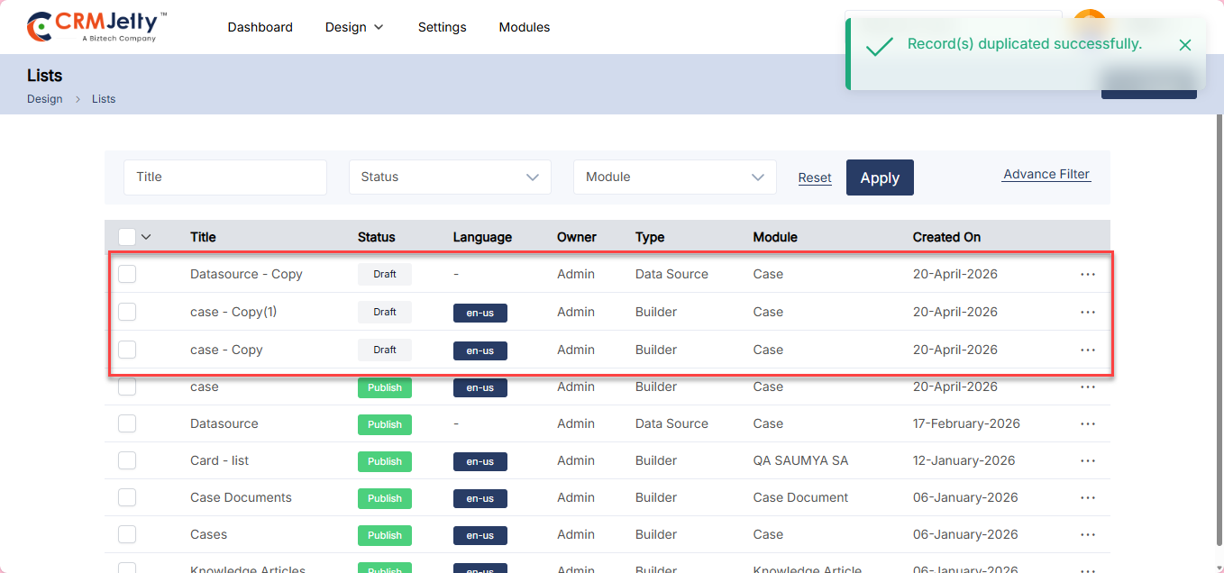
Task: Expand the Module filter dropdown
Action: (x=674, y=177)
